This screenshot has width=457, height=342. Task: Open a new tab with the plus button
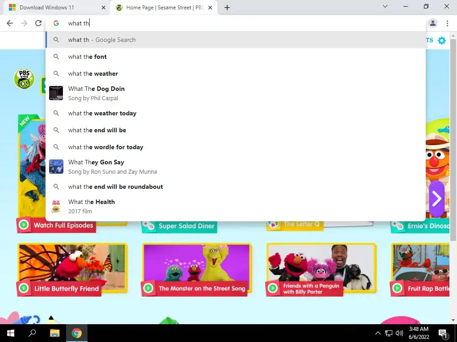(227, 8)
